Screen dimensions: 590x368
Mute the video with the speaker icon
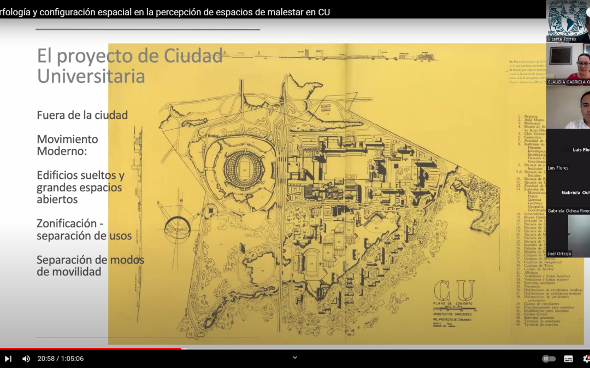point(26,359)
